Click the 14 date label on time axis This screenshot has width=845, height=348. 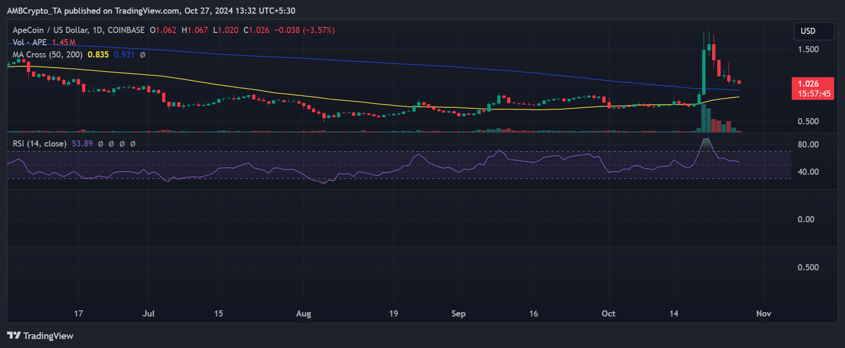pos(674,314)
